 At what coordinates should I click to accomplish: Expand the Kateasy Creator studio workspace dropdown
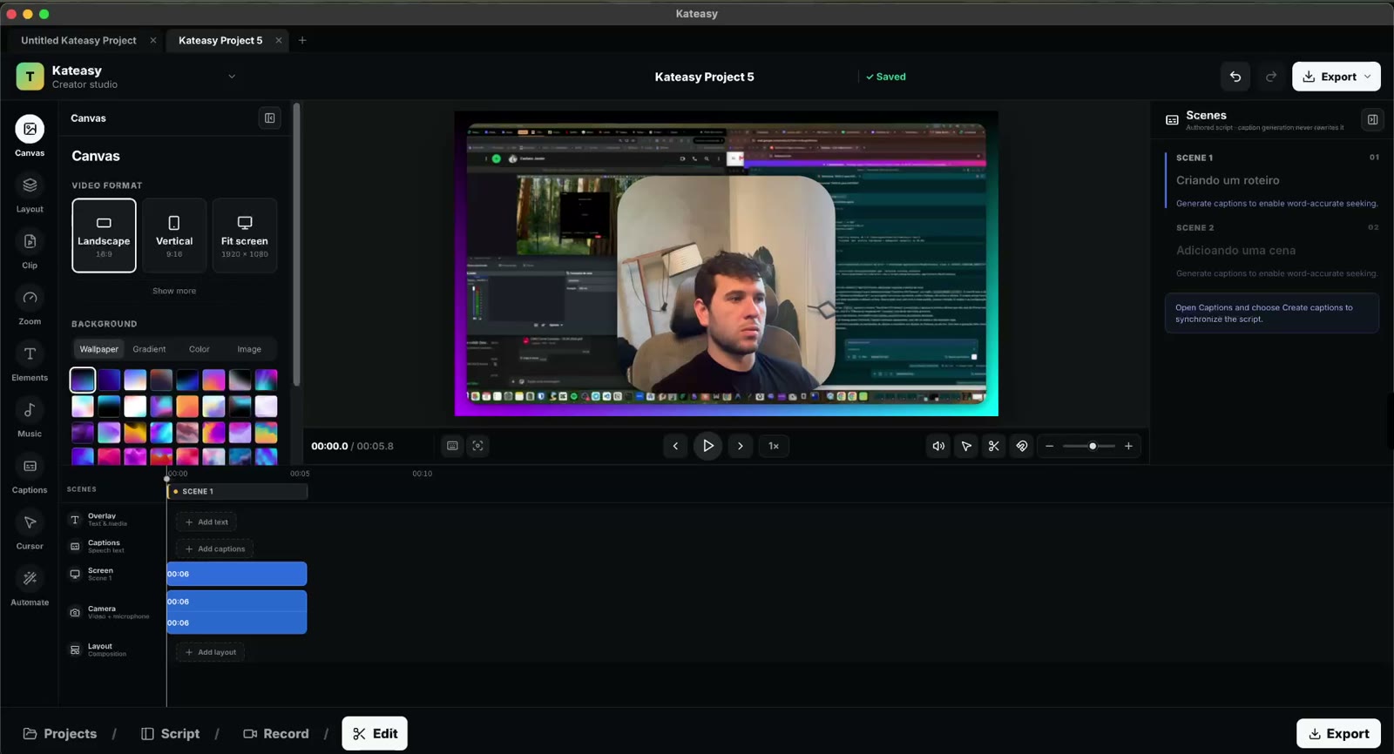pos(232,77)
